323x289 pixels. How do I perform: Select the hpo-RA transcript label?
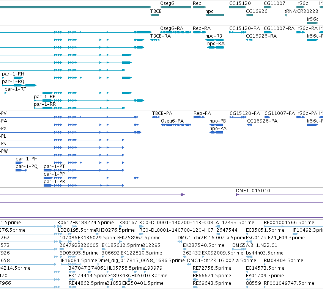point(216,44)
